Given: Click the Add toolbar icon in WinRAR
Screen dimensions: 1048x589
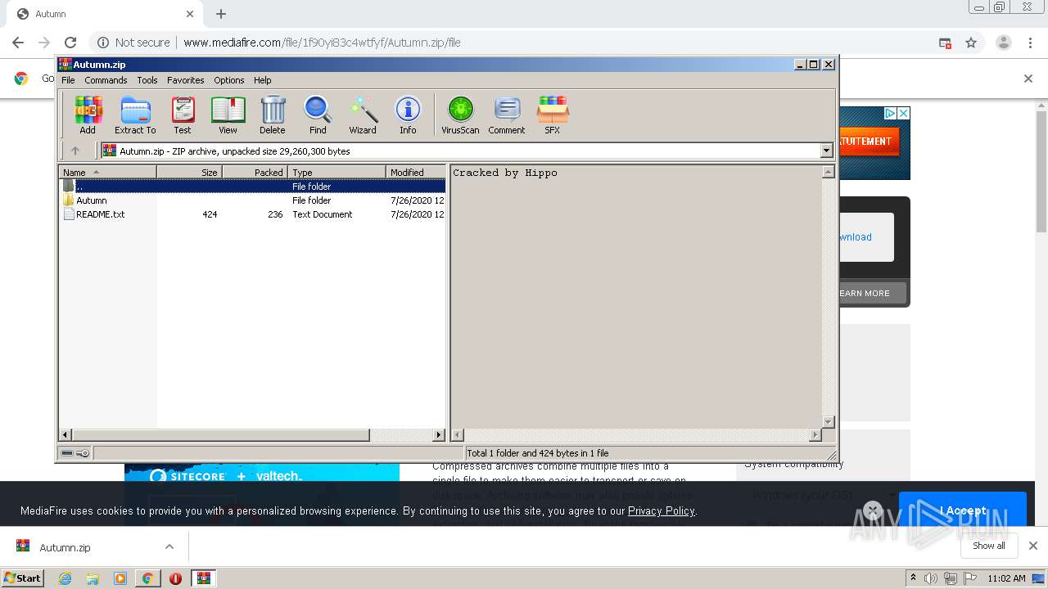Looking at the screenshot, I should (88, 115).
